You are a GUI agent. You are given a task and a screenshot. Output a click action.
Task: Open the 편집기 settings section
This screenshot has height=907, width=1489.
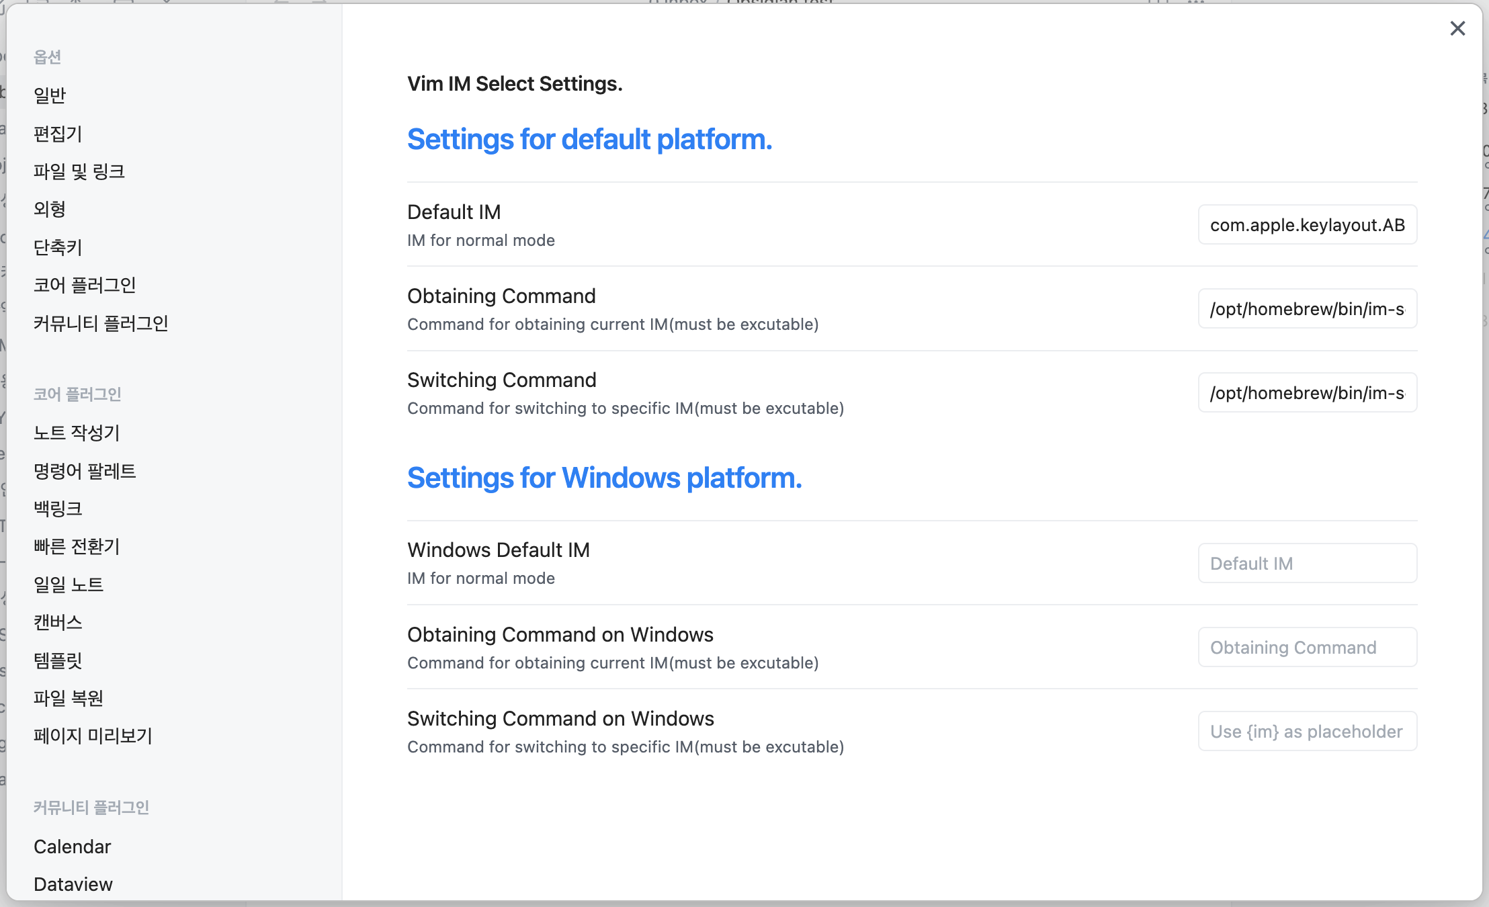point(58,134)
